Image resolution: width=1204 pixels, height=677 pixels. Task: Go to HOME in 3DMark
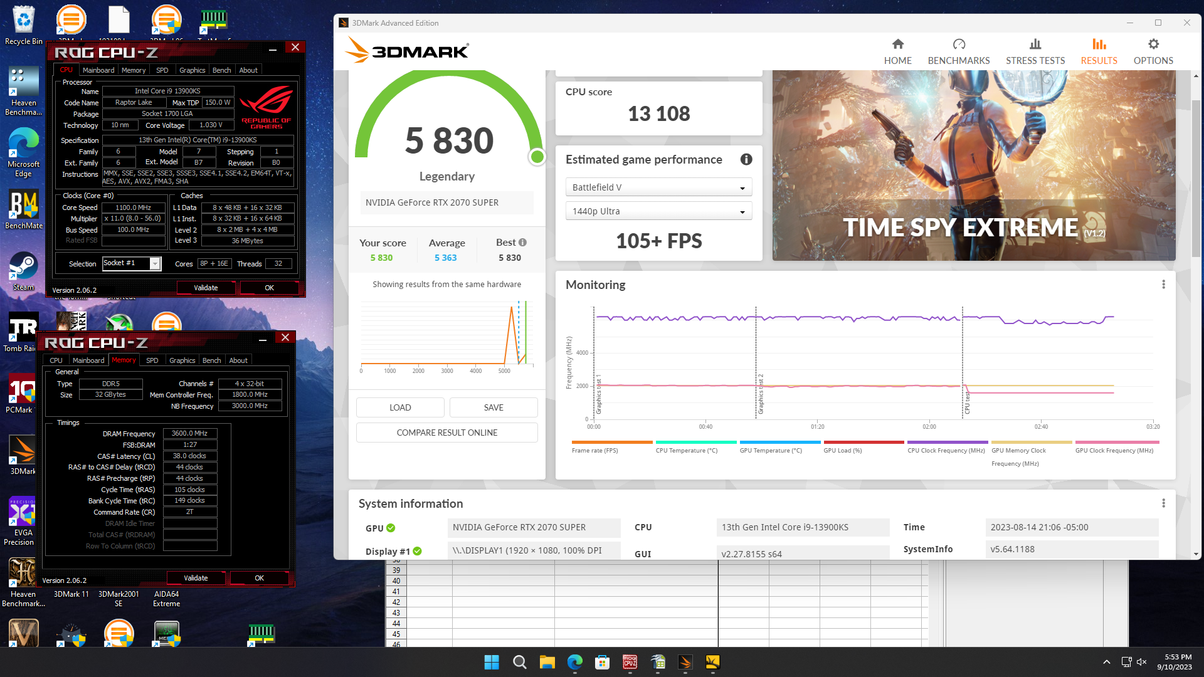point(897,51)
